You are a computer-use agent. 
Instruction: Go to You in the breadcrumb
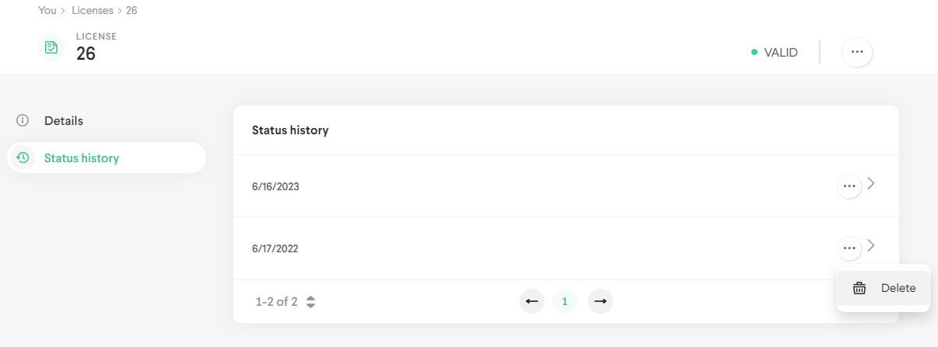[x=47, y=11]
